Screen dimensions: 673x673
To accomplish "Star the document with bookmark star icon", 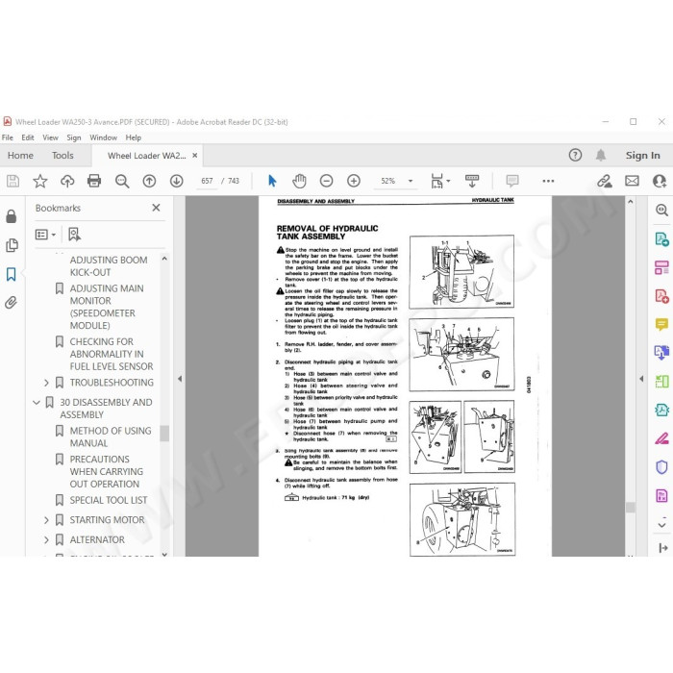I will point(40,181).
